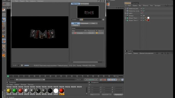
Task: Click the white material tag on Объект Текст
Action: coord(148,18)
